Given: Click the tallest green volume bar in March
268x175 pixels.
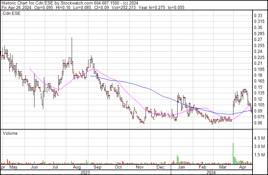Looking at the screenshot, I should pos(233,153).
